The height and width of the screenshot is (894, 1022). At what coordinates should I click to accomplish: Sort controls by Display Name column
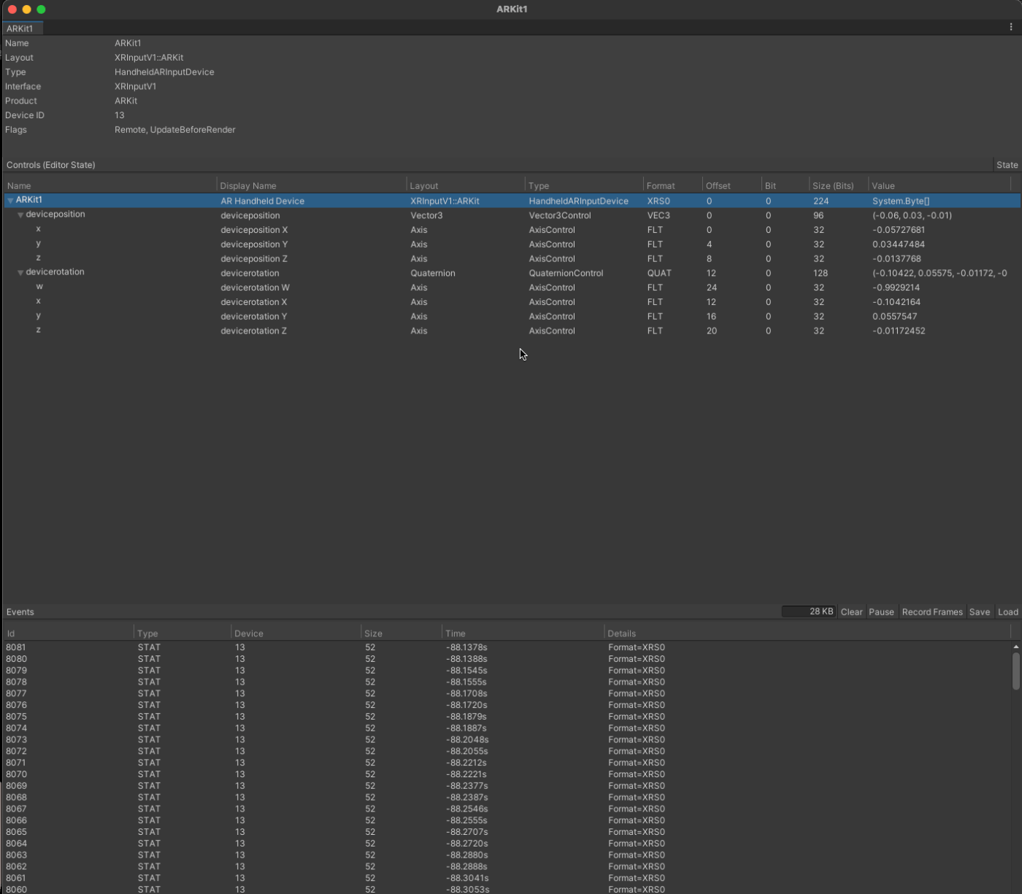[x=311, y=185]
